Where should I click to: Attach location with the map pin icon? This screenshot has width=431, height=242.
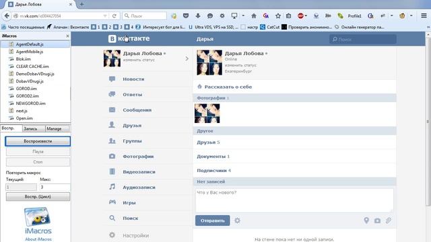[366, 220]
